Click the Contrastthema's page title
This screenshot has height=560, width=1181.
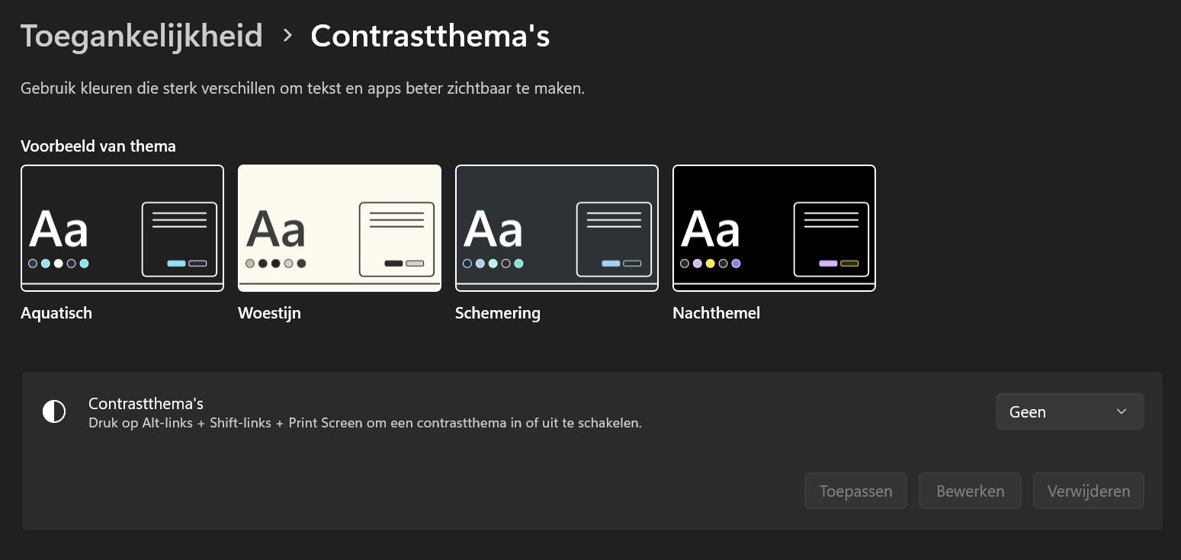pos(430,36)
